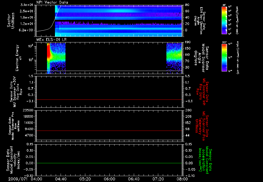Click the red line in Scanner Pos plot
Image resolution: width=263 pixels, height=182 pixels.
pyautogui.click(x=109, y=131)
